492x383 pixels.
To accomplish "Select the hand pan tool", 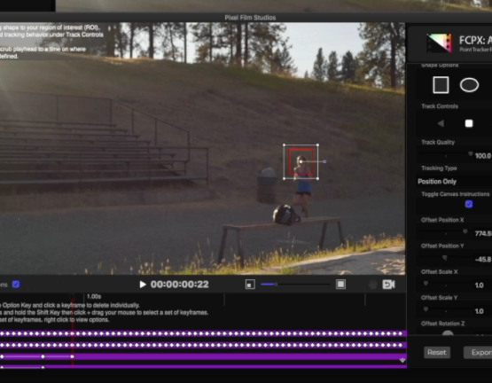I will click(372, 285).
